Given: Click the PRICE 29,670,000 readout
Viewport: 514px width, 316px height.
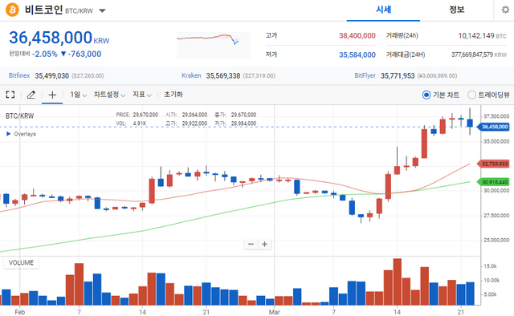Looking at the screenshot, I should 137,115.
